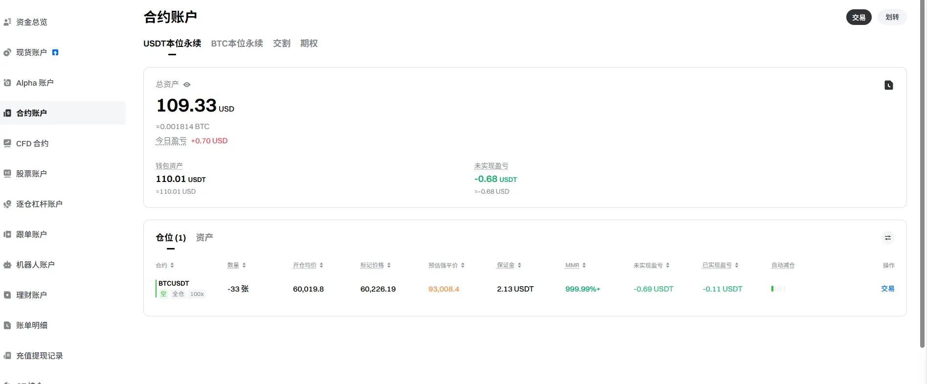Open 理财账户 in sidebar
Viewport: 927px width, 384px height.
click(31, 295)
